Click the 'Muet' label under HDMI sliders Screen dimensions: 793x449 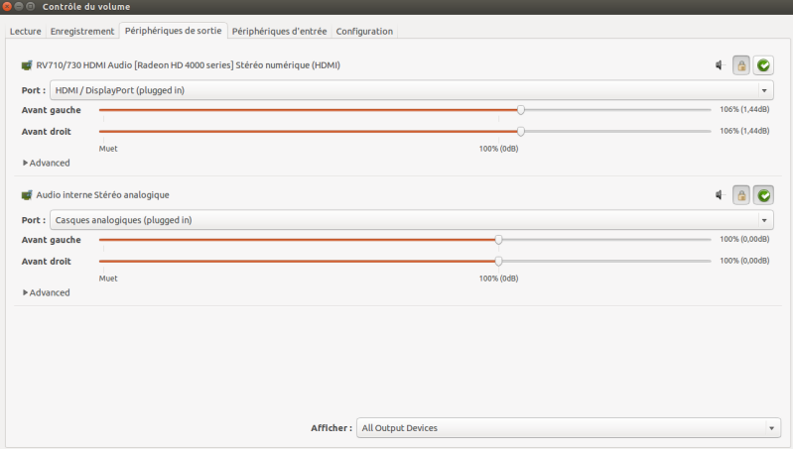[x=108, y=149]
